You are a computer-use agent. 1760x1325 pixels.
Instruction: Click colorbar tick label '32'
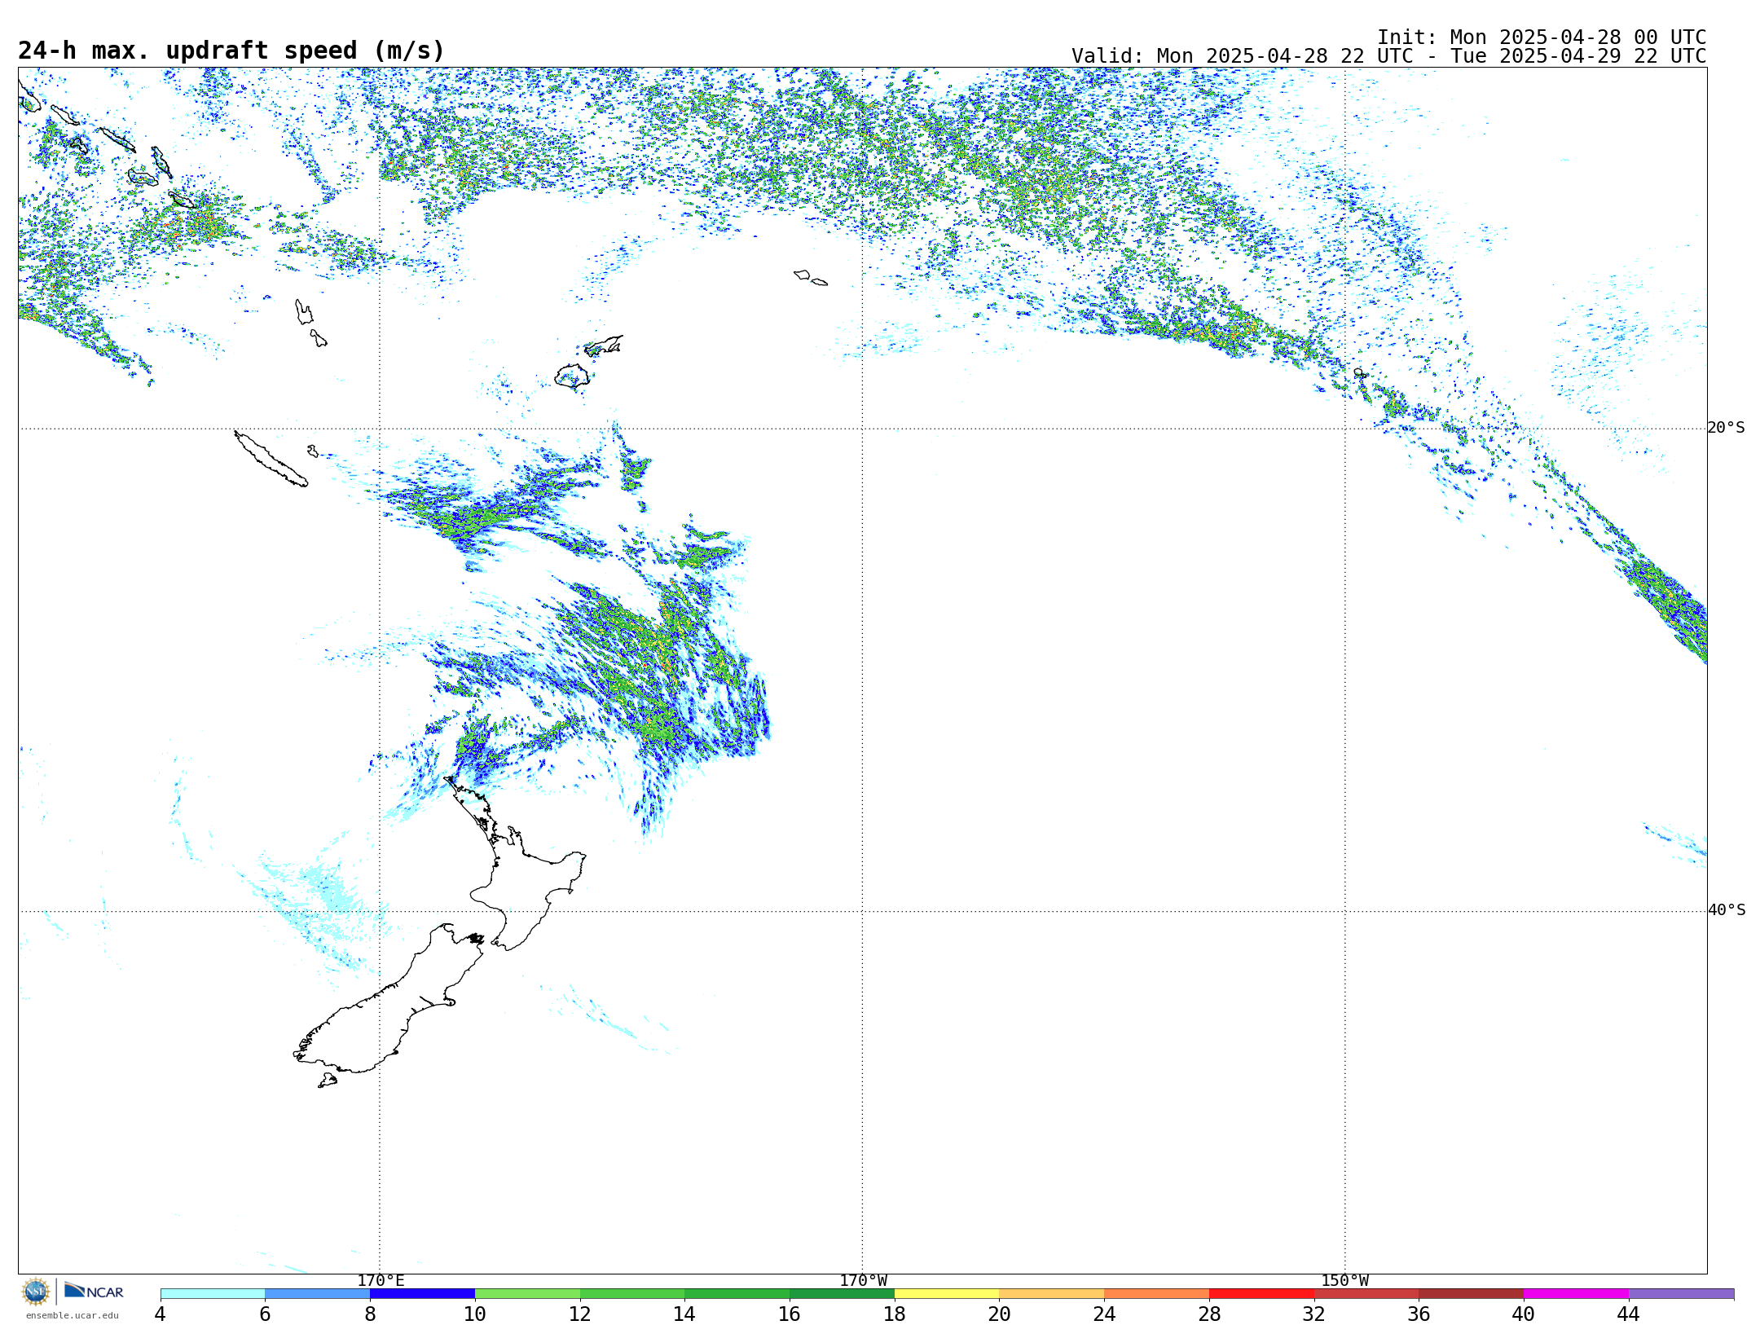1314,1314
